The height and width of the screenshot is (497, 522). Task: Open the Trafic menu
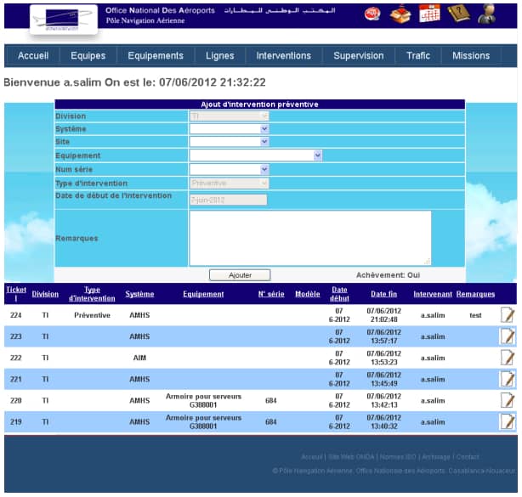coord(418,55)
